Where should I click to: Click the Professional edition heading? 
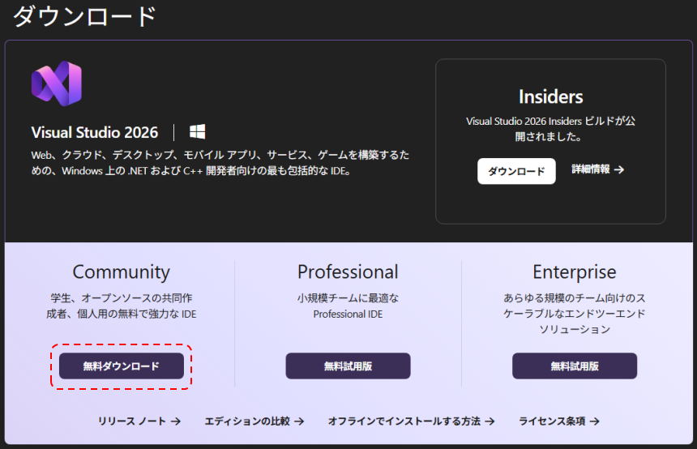coord(348,272)
